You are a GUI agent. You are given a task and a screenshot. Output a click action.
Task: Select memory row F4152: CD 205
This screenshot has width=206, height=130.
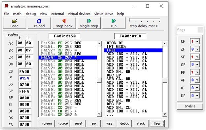click(68, 50)
